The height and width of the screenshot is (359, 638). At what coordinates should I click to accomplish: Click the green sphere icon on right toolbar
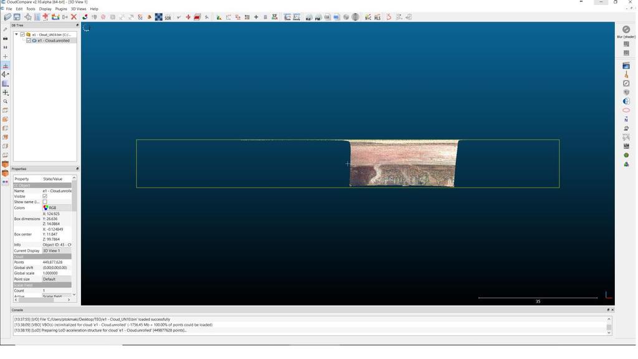626,155
